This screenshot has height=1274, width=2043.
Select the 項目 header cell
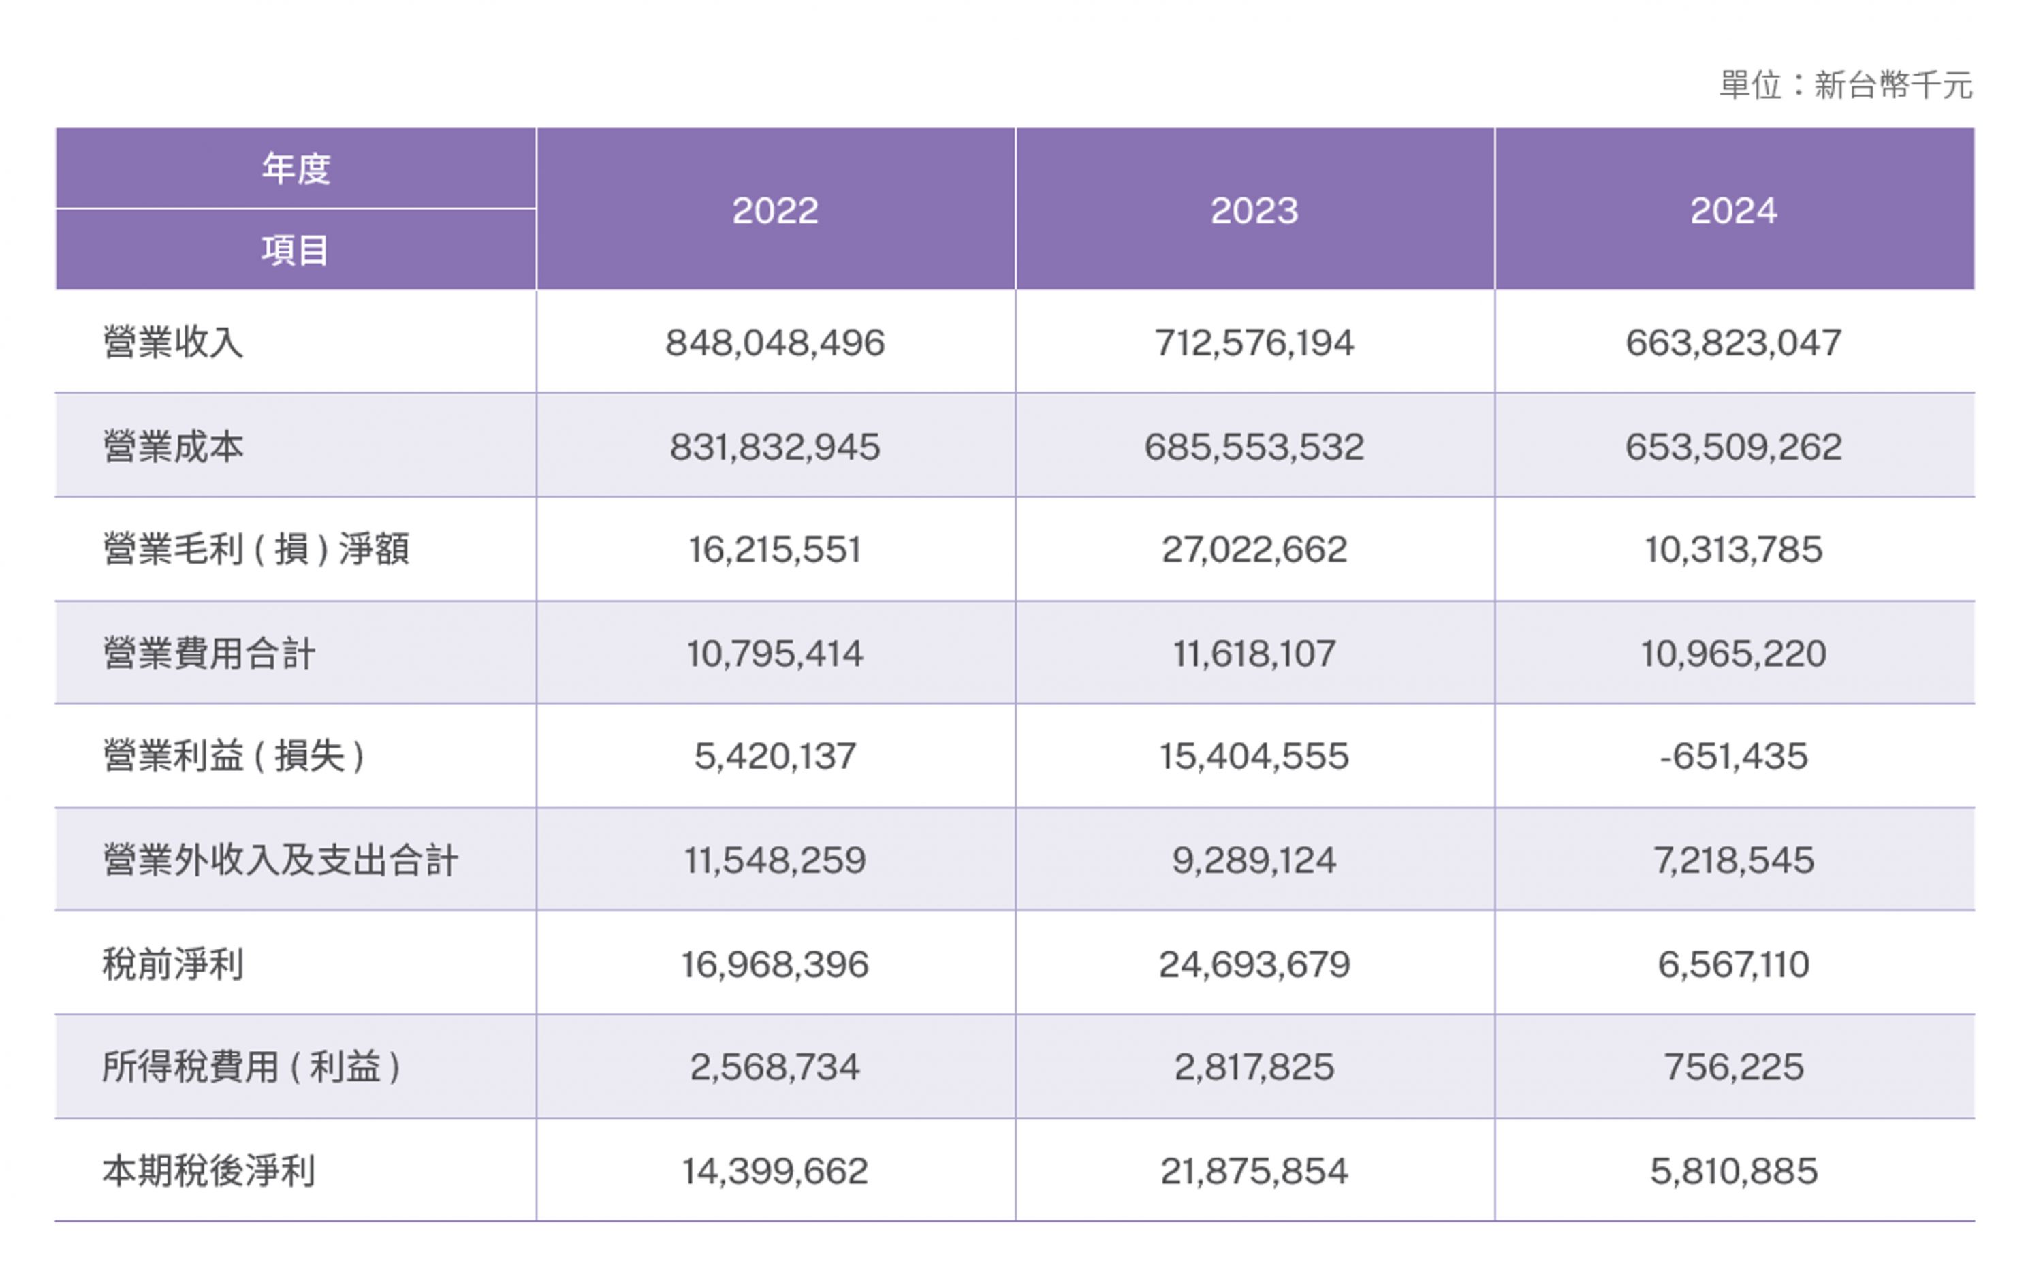pos(296,251)
